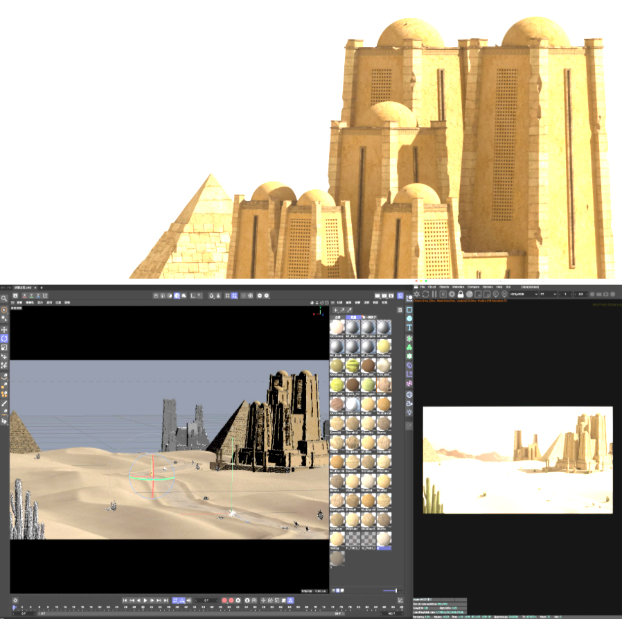Image resolution: width=622 pixels, height=619 pixels.
Task: Open Options menu in Octane Live Viewer
Action: click(x=488, y=287)
